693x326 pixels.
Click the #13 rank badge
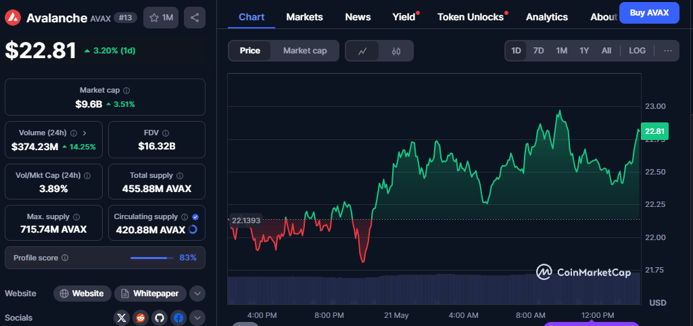[x=126, y=18]
